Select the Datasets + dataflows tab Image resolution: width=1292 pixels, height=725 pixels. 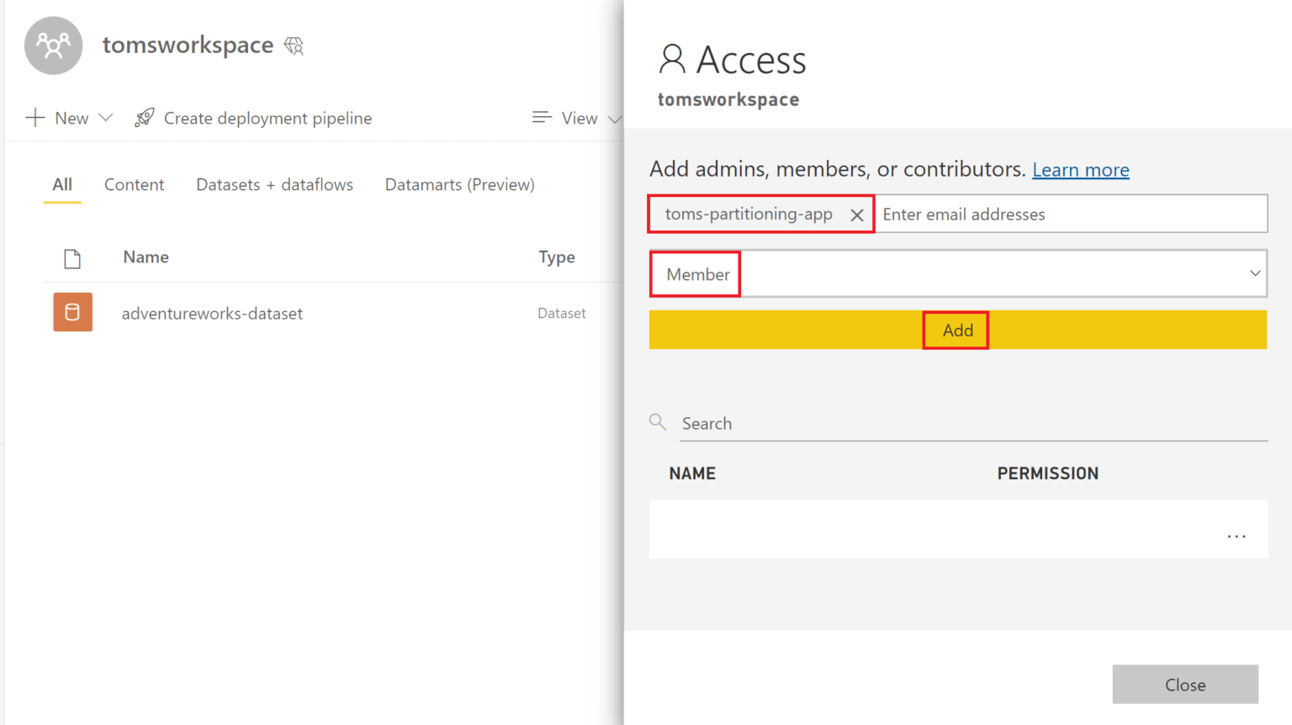coord(274,184)
